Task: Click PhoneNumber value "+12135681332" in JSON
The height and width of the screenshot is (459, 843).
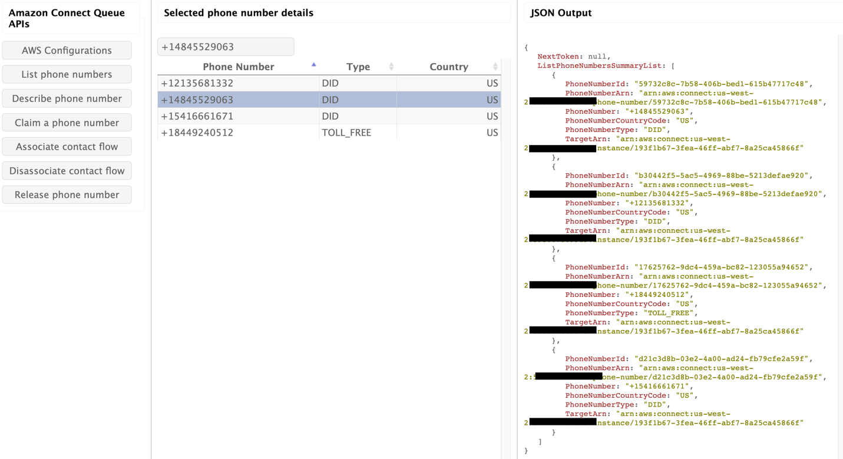Action: point(656,203)
